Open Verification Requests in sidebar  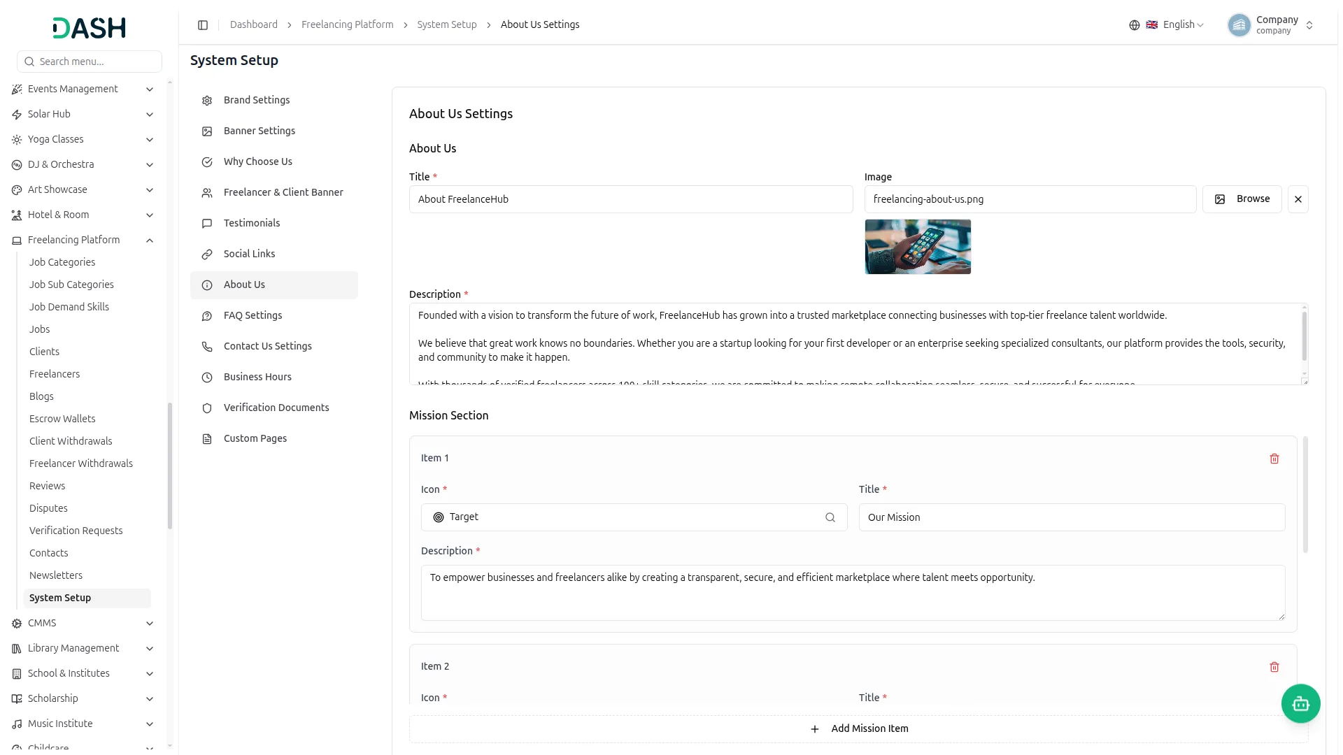[76, 531]
